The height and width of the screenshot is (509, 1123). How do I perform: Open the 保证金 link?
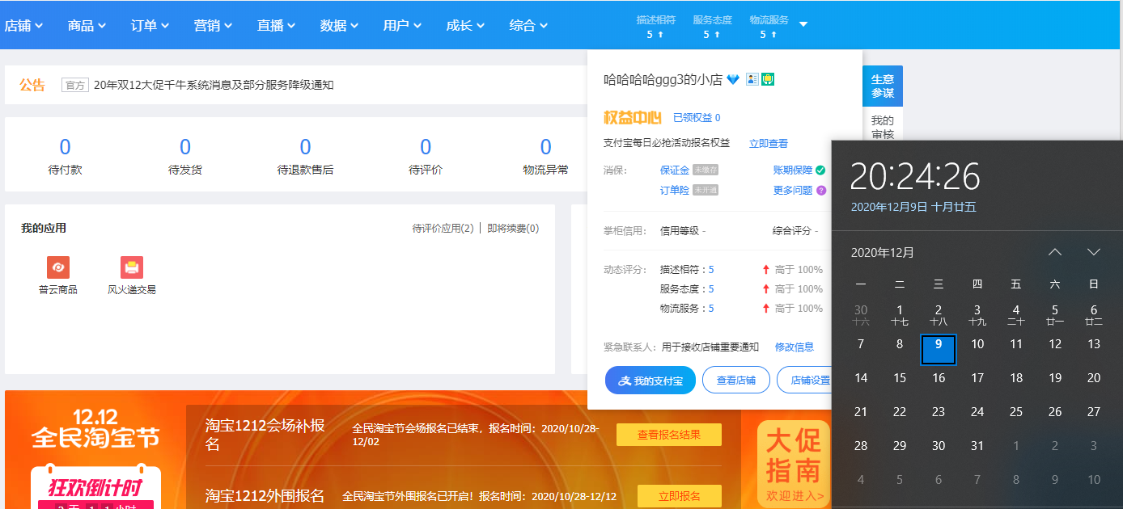point(675,170)
